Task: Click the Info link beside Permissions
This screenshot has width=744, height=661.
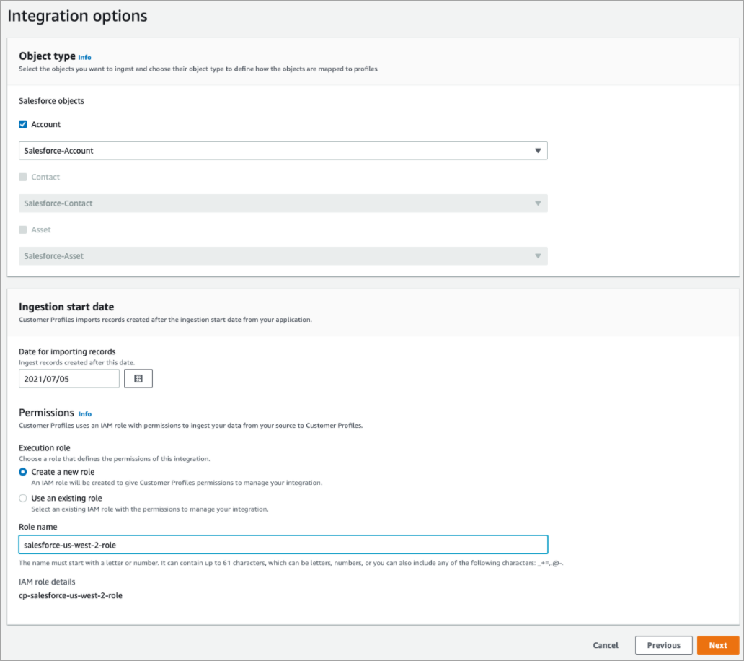Action: (x=84, y=413)
